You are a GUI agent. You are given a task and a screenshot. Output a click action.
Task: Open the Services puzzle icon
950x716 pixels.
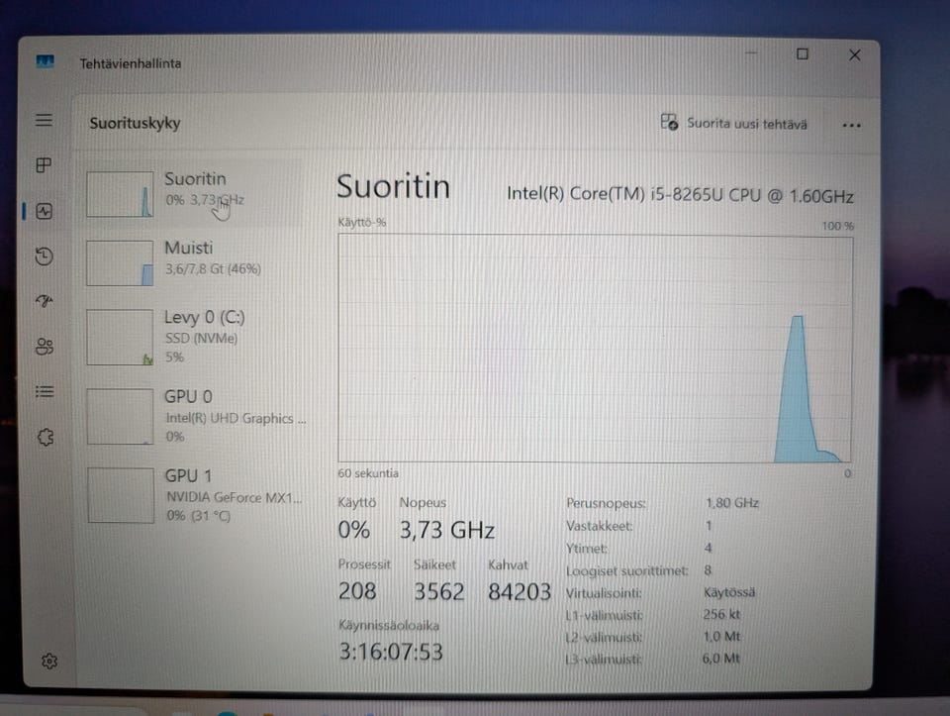[46, 437]
